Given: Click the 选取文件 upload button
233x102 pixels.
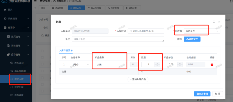Looking at the screenshot, I should [192, 39].
